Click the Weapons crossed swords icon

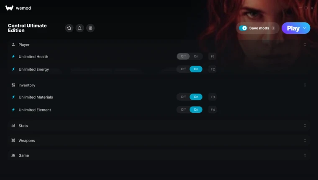13,140
